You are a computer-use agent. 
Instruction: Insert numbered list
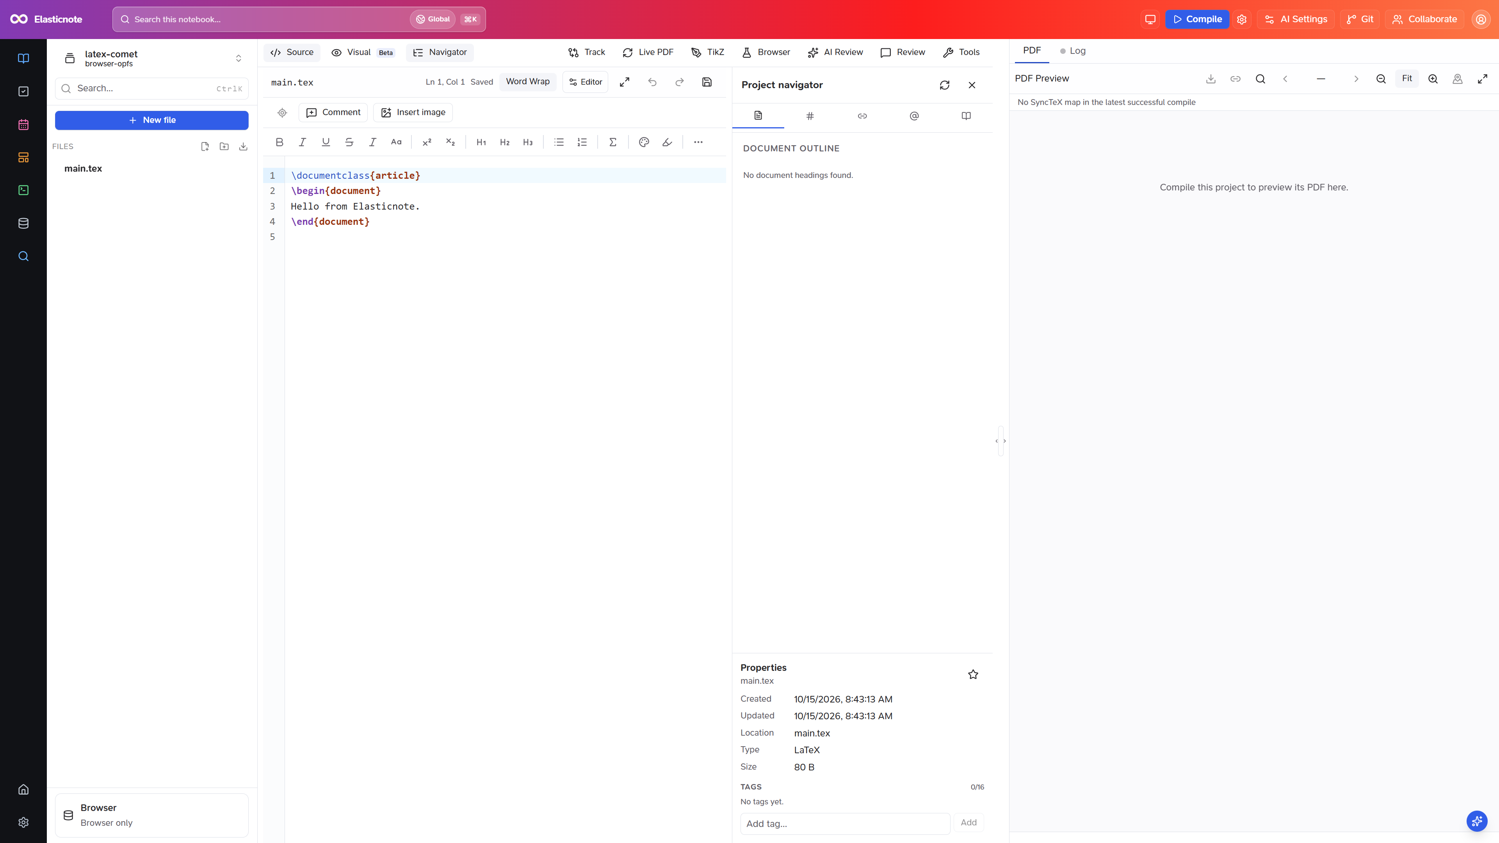point(582,142)
